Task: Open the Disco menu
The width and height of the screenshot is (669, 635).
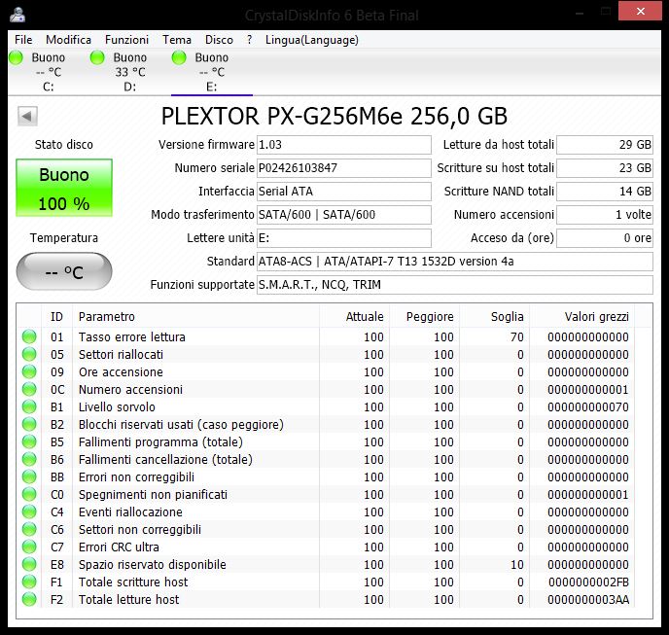Action: click(219, 40)
